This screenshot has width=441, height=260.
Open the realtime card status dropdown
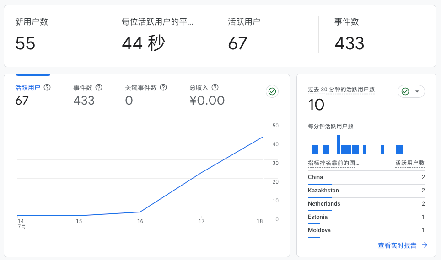pos(411,92)
